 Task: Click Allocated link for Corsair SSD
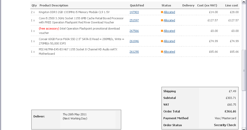169,41
